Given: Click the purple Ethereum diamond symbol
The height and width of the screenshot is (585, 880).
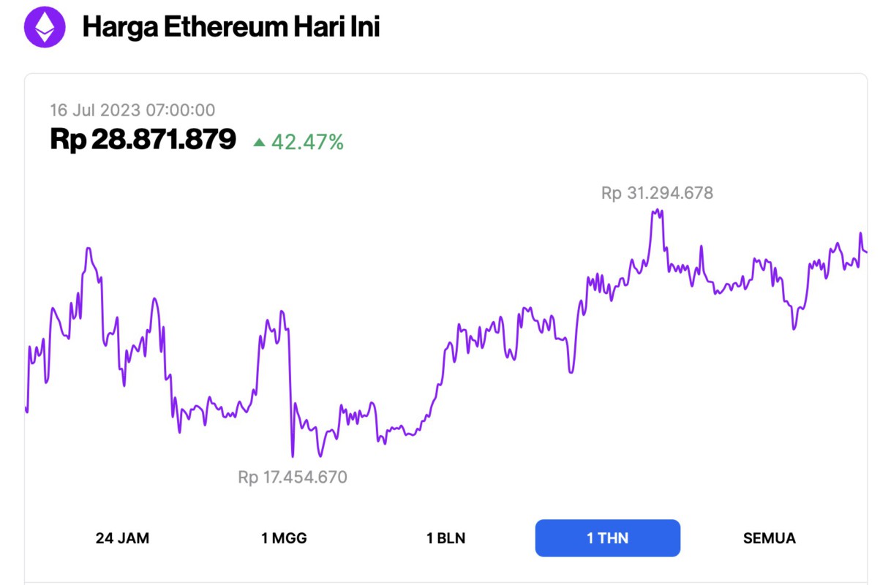Looking at the screenshot, I should tap(46, 28).
